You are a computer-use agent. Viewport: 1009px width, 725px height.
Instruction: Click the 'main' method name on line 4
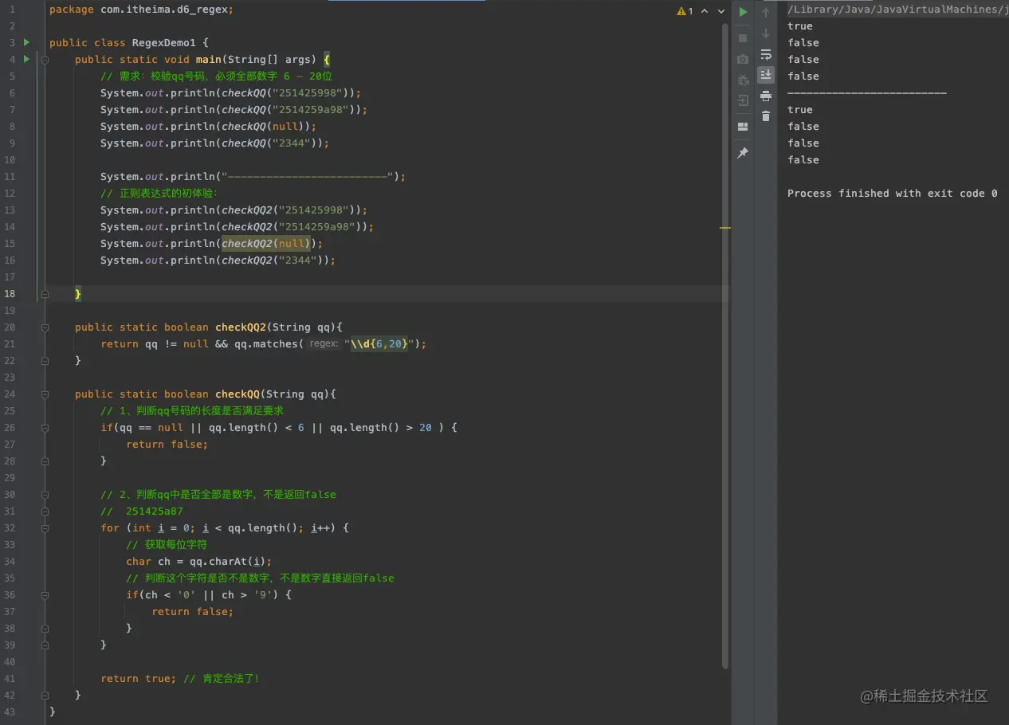209,60
